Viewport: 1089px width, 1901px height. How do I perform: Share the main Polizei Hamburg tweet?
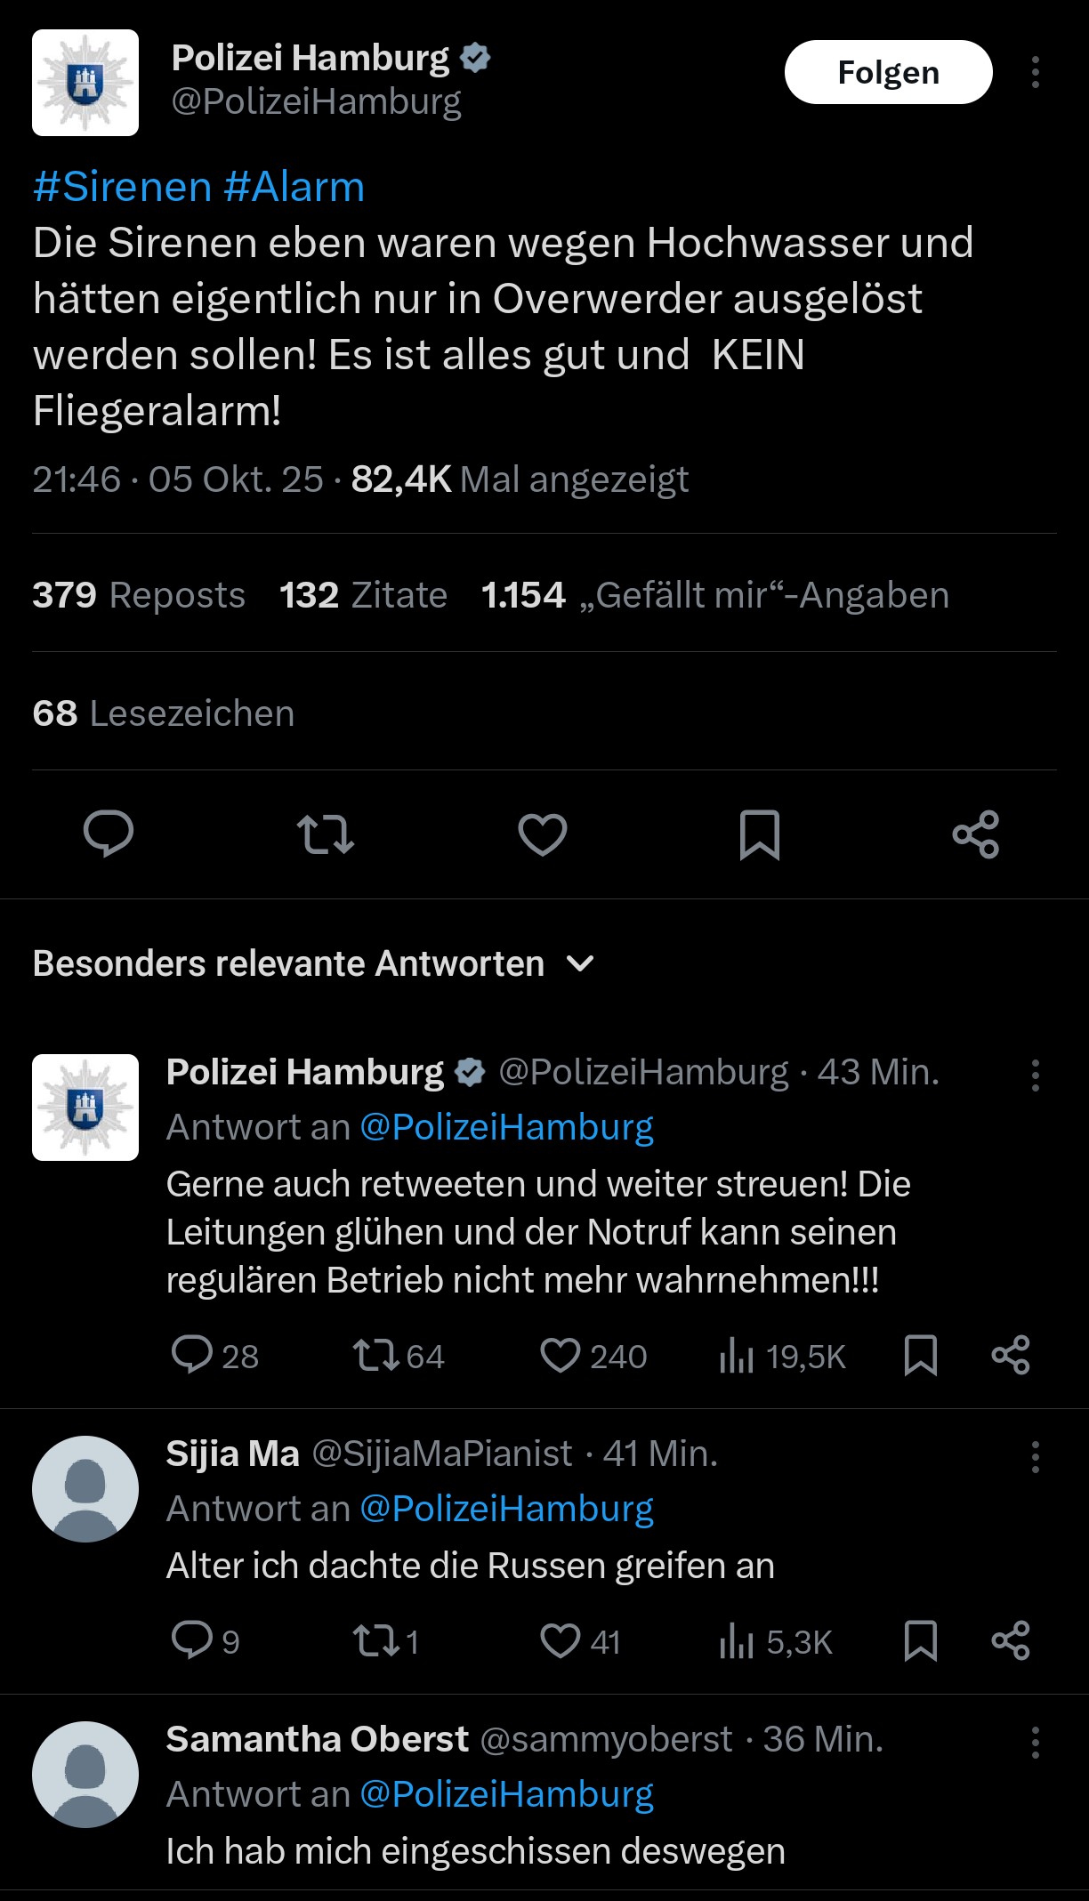pyautogui.click(x=976, y=834)
